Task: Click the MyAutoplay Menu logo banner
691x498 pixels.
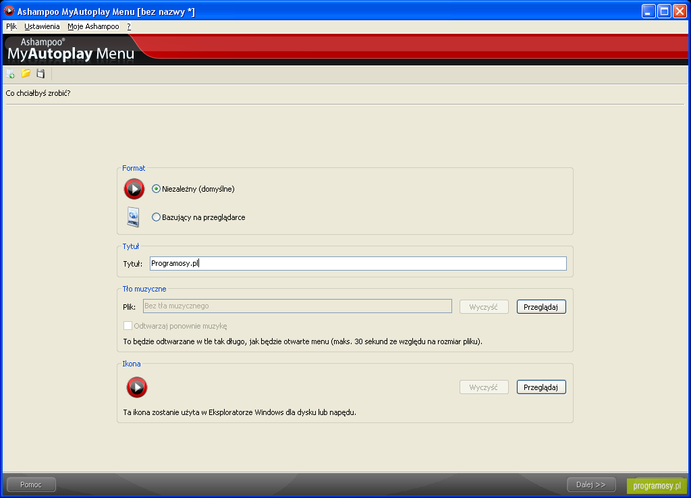Action: (71, 49)
